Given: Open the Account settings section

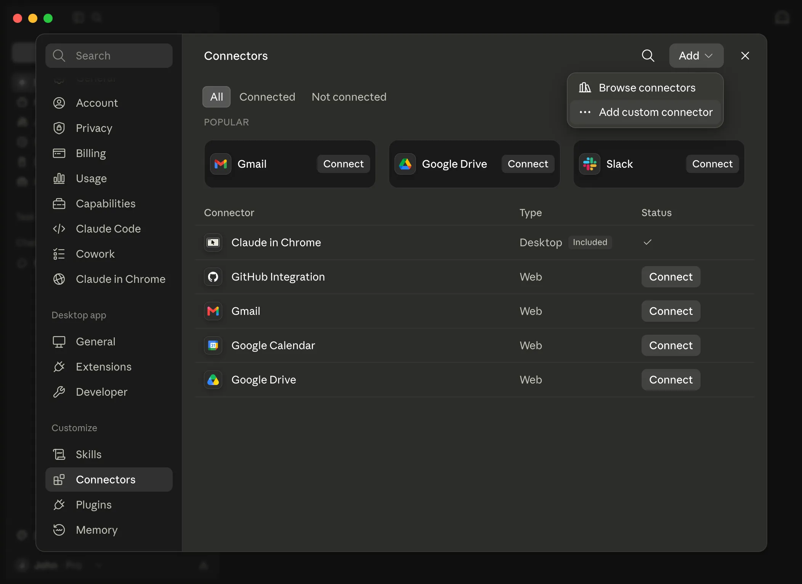Looking at the screenshot, I should [109, 103].
